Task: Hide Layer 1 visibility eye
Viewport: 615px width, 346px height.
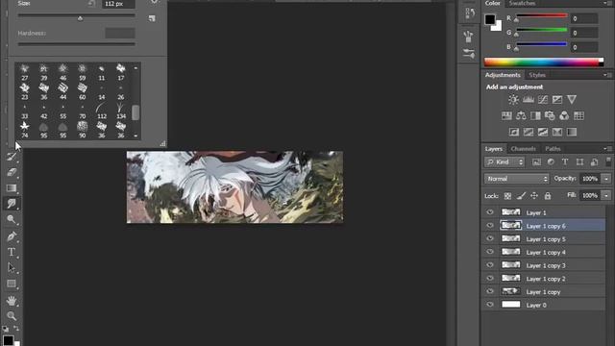Action: coord(490,212)
